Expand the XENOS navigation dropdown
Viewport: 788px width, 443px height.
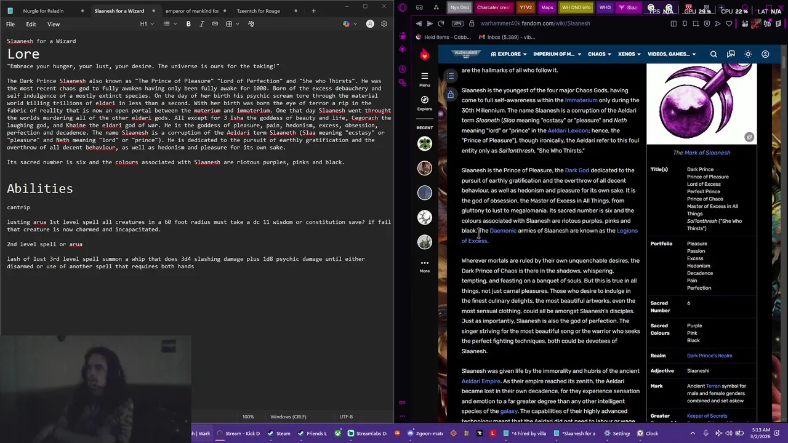629,54
